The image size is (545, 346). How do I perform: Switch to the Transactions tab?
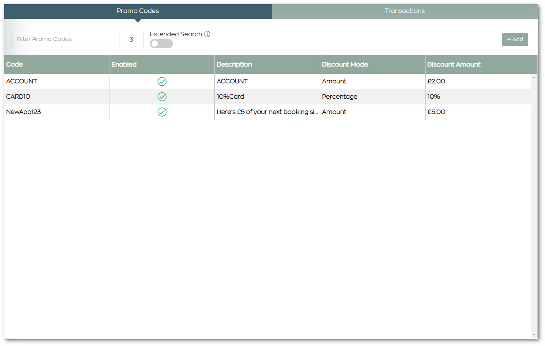[405, 11]
